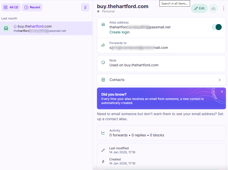This screenshot has height=170, width=228.
Task: Disable the alias address toggle switch
Action: [216, 27]
